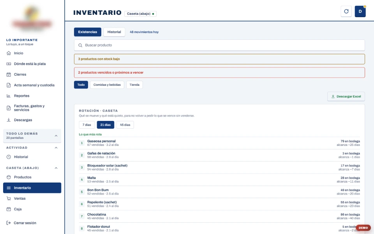The image size is (374, 234).
Task: Collapse the Actividad section chevron
Action: tap(56, 148)
